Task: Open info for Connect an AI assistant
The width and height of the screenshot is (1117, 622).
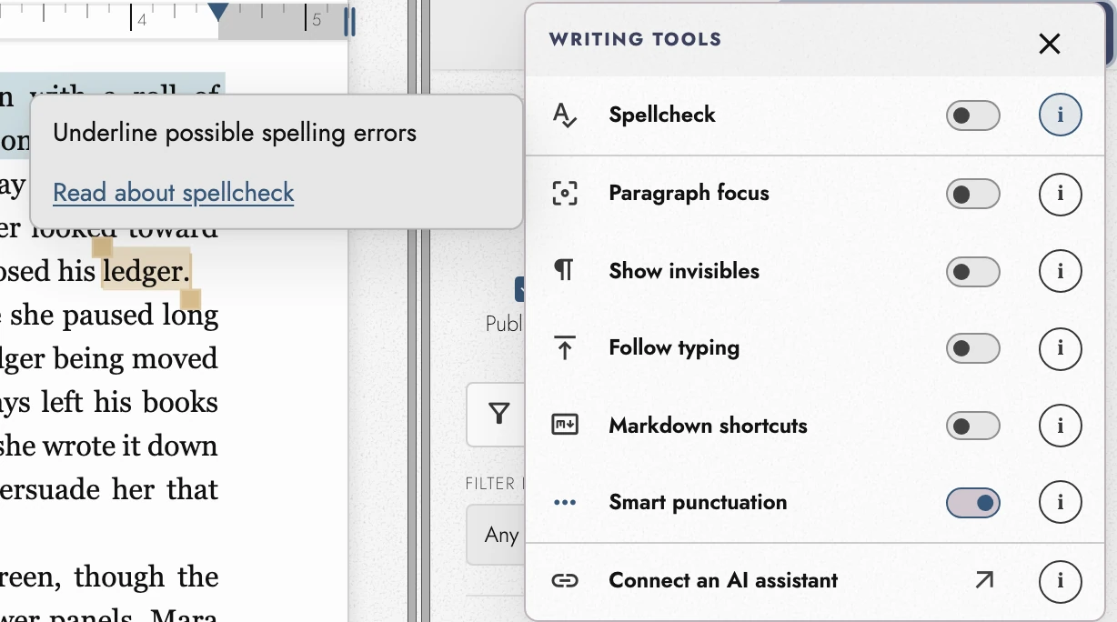Action: (1061, 580)
